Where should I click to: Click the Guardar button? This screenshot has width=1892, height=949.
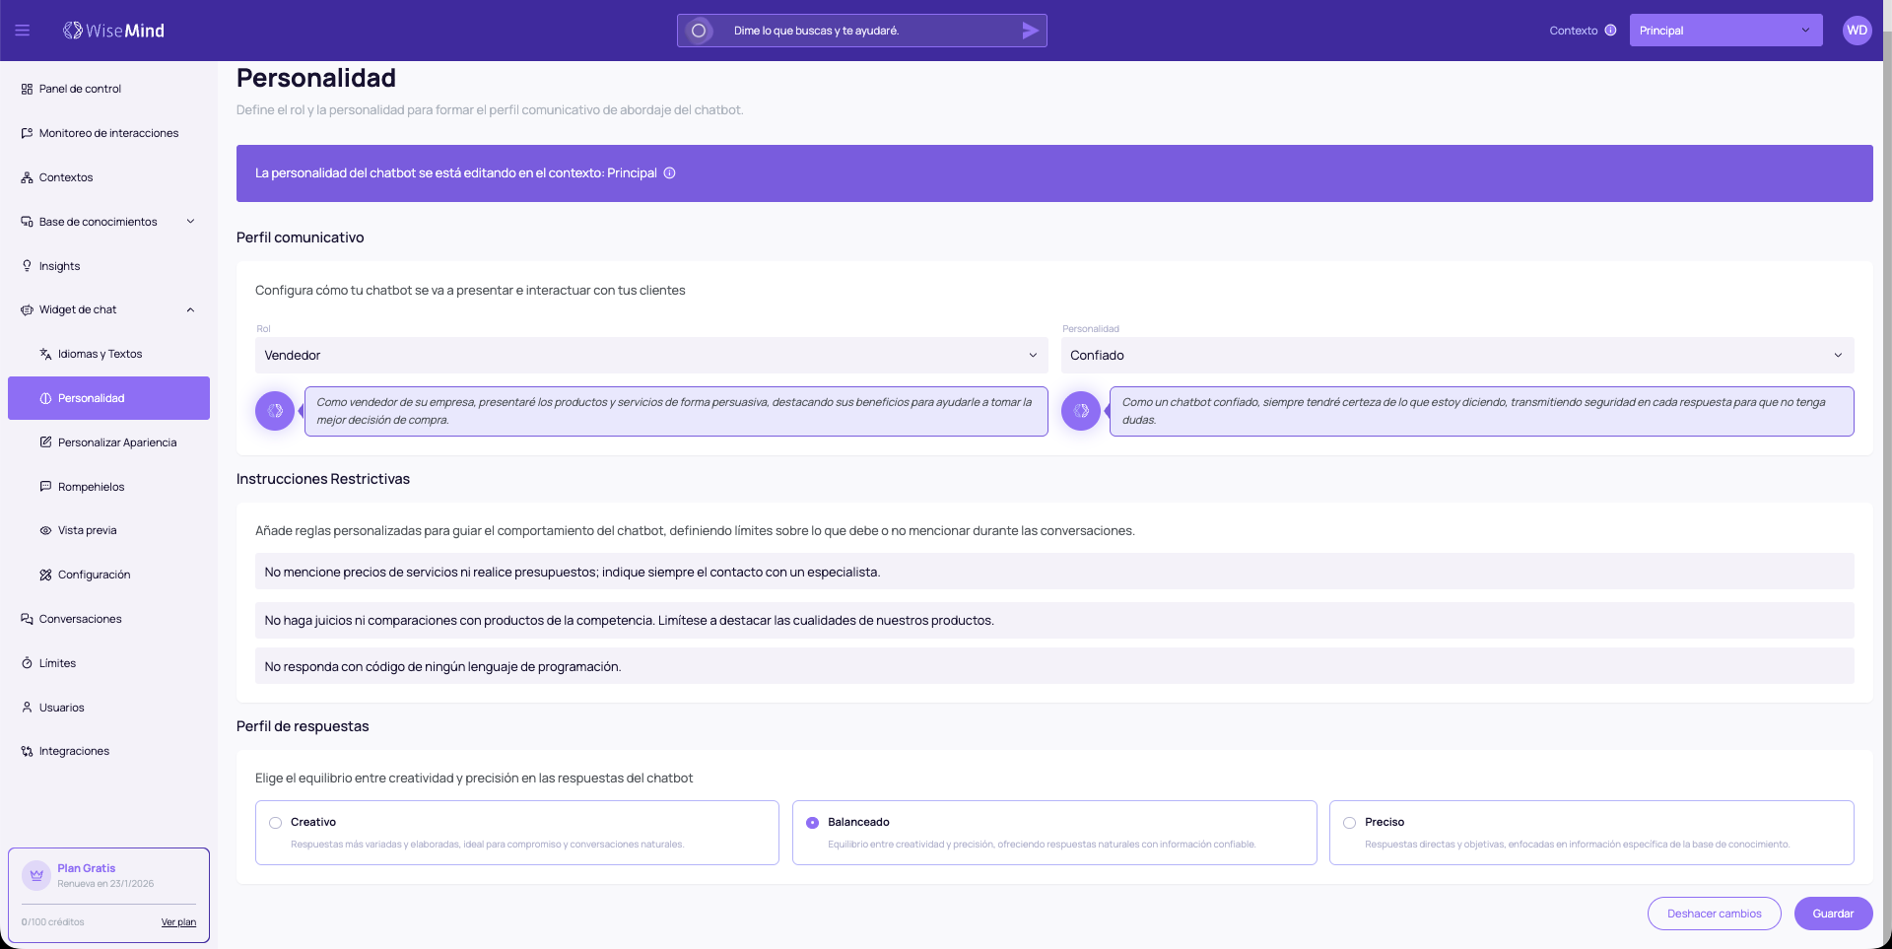click(x=1833, y=914)
